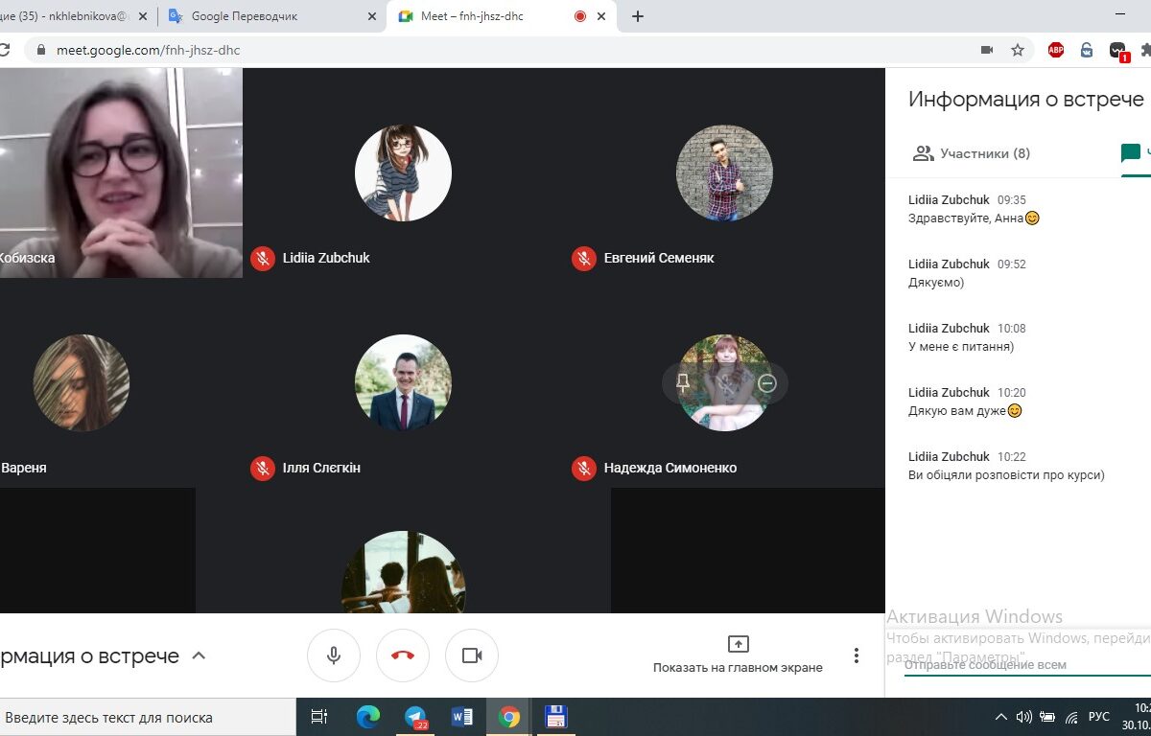Pin Надежда Симоненко's video tile

point(683,383)
